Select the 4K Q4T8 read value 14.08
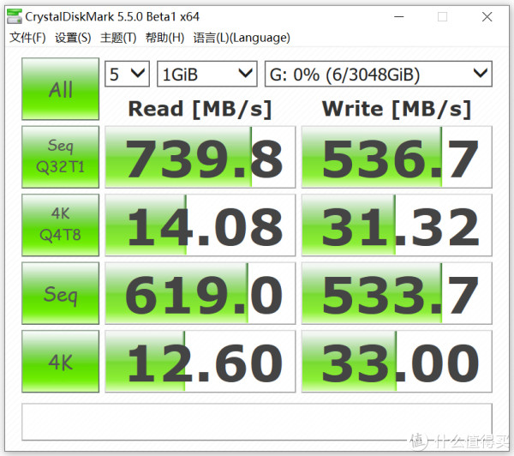Screen dimensions: 514x456 point(200,225)
